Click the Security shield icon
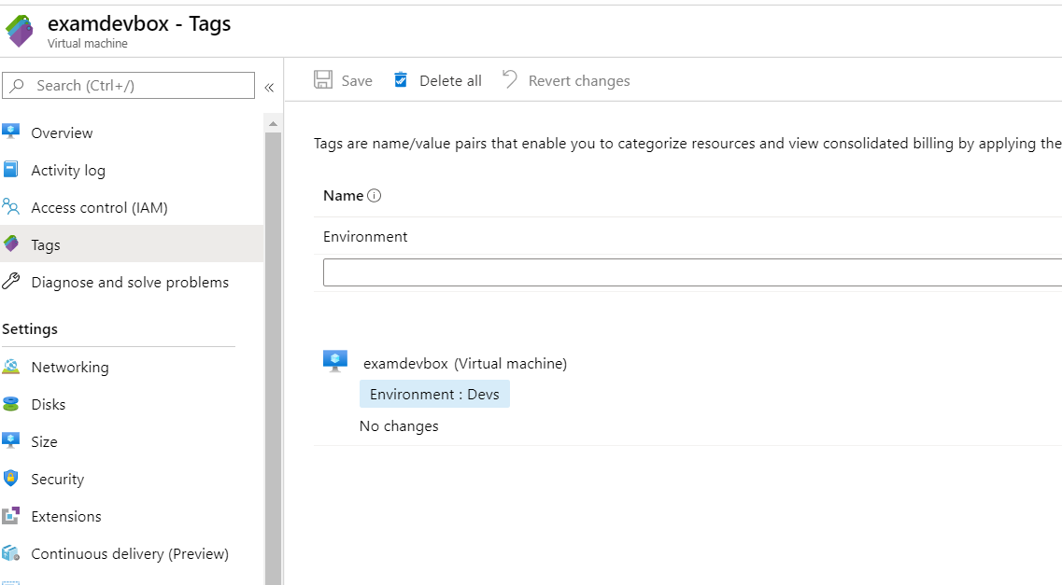Image resolution: width=1062 pixels, height=585 pixels. 11,478
